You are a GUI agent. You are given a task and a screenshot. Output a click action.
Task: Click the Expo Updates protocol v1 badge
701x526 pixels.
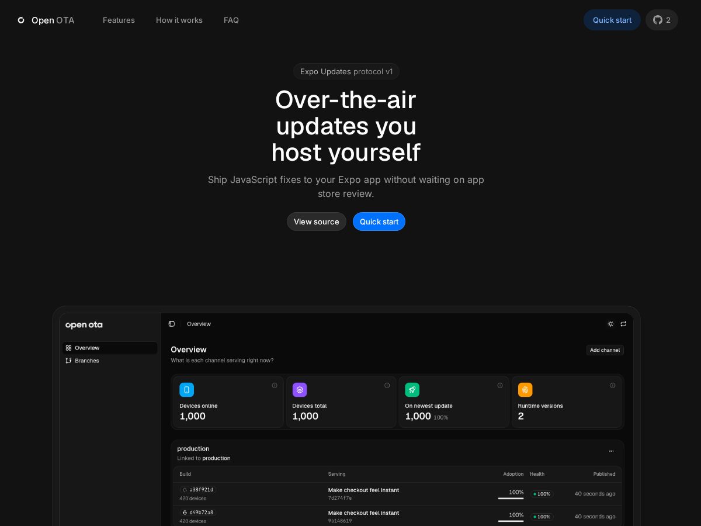346,71
